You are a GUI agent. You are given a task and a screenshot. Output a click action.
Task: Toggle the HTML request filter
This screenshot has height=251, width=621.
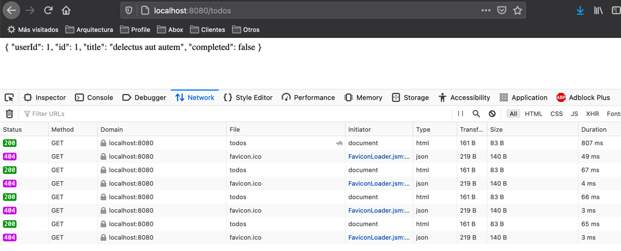[x=533, y=114]
